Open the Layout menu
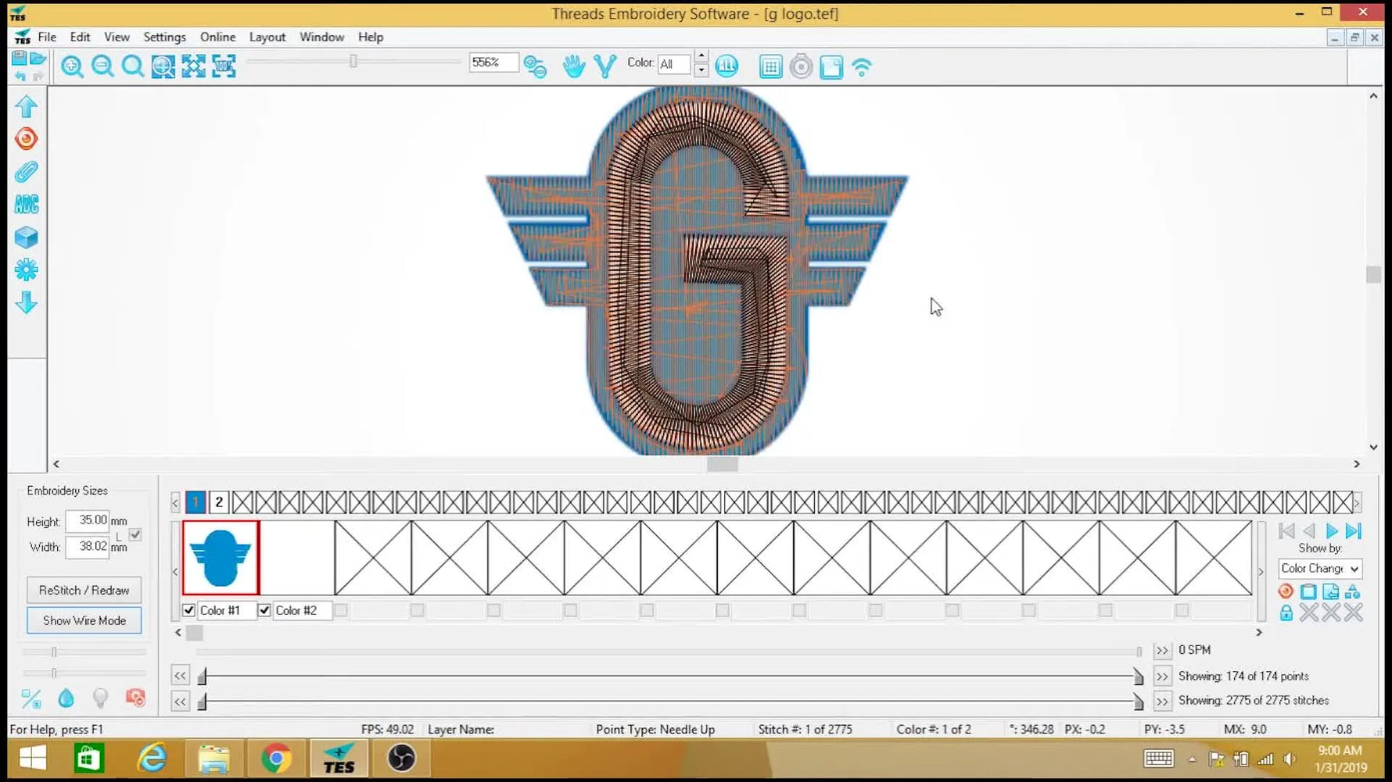The width and height of the screenshot is (1392, 782). pyautogui.click(x=267, y=37)
